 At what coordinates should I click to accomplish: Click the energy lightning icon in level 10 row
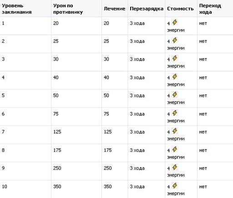[x=175, y=186]
